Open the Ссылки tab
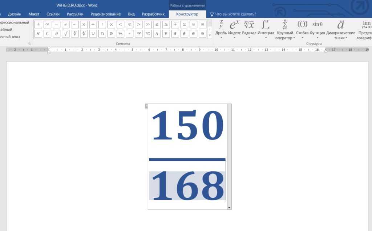 [53, 14]
